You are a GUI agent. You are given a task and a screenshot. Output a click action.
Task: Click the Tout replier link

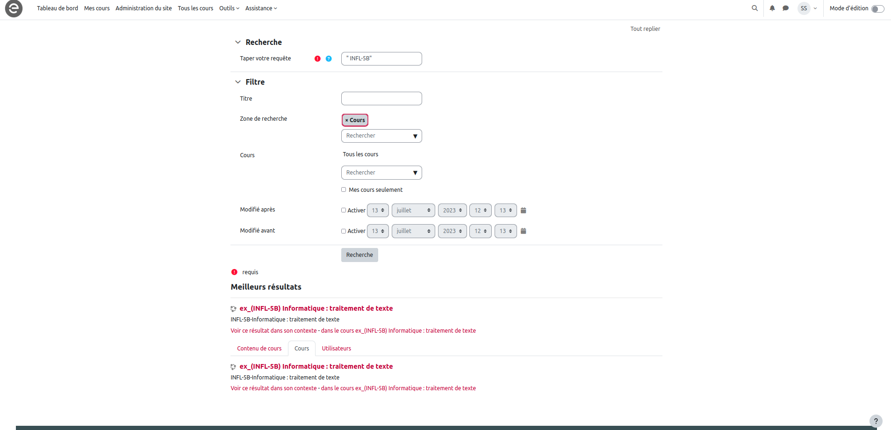tap(645, 29)
